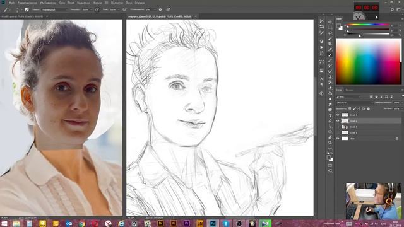
Task: Open the Изображение menu
Action: click(x=48, y=3)
